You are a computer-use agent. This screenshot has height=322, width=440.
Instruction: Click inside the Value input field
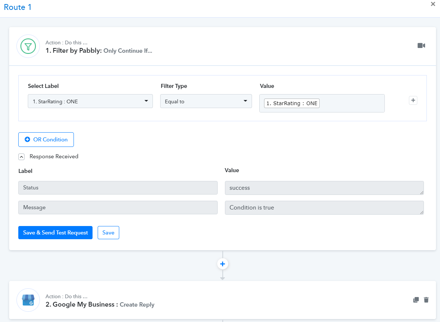pyautogui.click(x=351, y=103)
